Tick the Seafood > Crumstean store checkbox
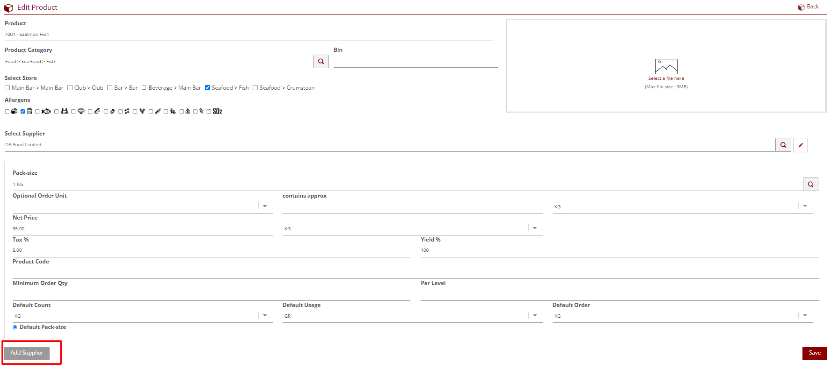 [255, 88]
